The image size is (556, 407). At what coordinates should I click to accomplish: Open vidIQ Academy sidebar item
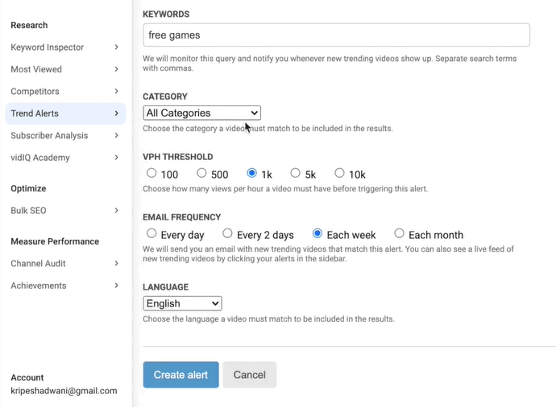pyautogui.click(x=40, y=158)
